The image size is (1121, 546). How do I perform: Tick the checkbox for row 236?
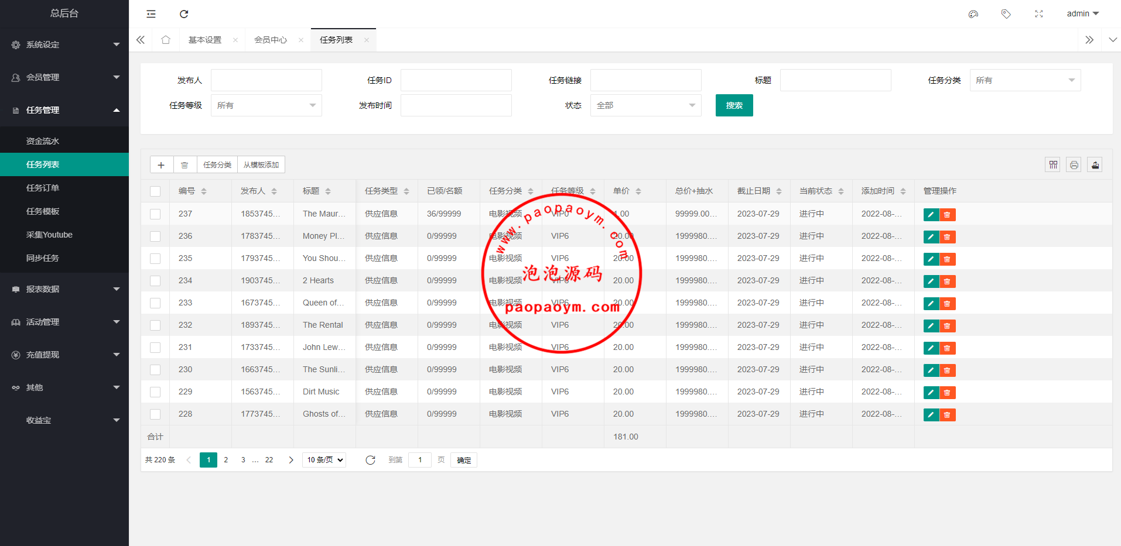(155, 236)
